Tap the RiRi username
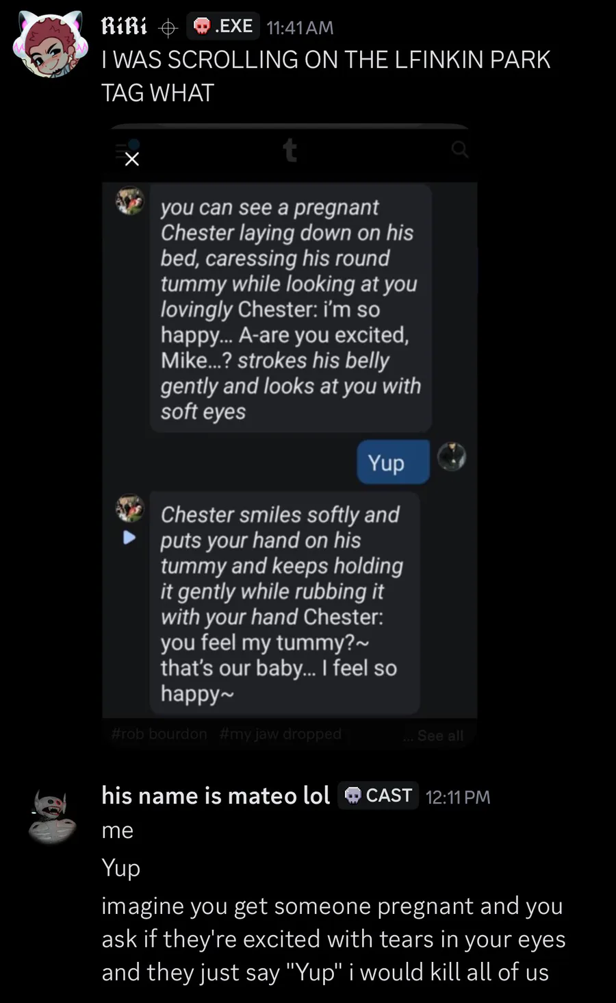This screenshot has height=1003, width=616. (124, 27)
